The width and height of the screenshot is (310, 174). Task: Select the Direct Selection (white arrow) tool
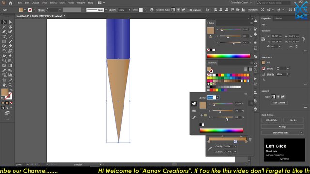tap(10, 22)
